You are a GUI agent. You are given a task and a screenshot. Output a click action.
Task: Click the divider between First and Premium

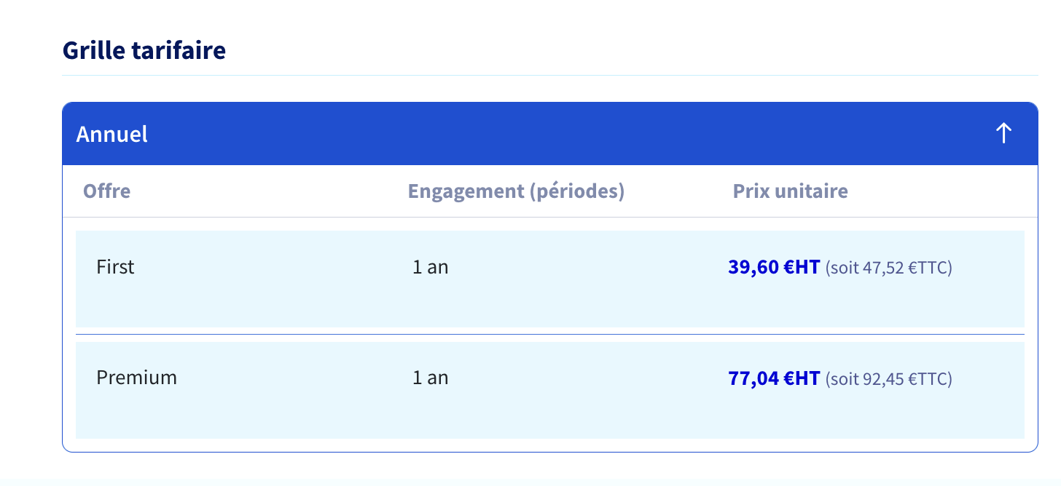tap(550, 335)
